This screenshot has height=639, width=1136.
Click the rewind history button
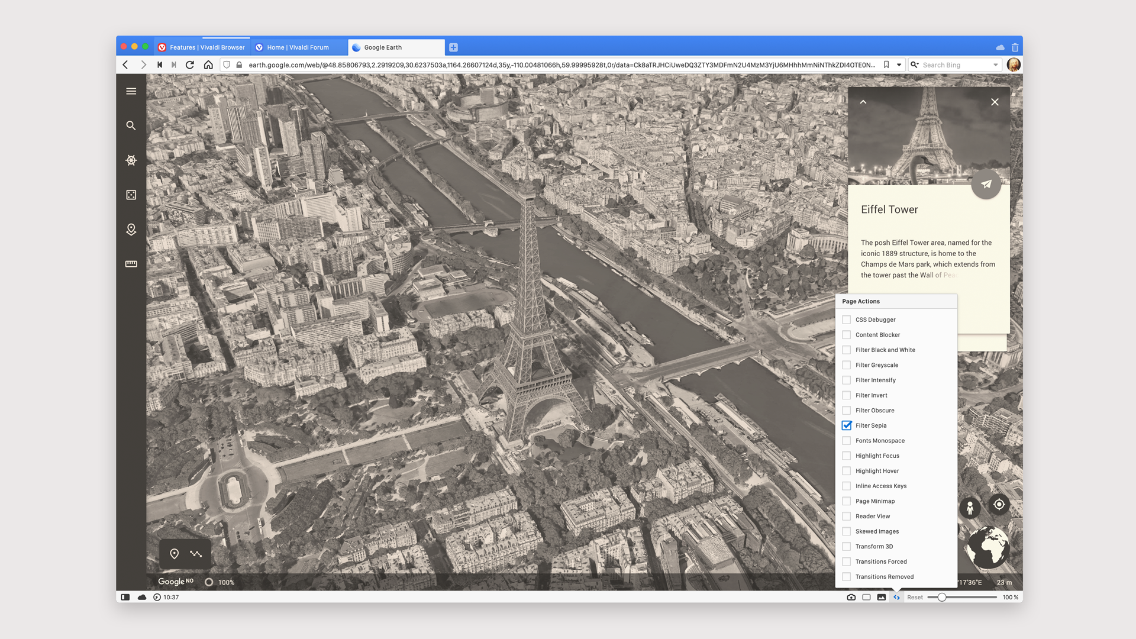(160, 65)
